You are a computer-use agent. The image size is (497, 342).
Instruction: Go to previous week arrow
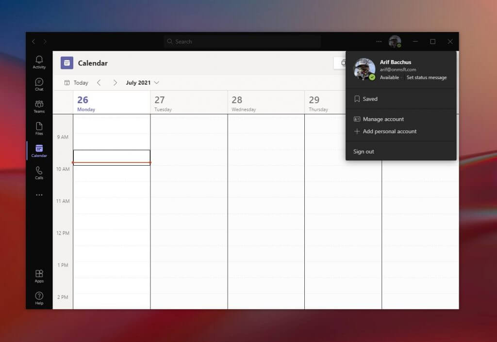99,82
